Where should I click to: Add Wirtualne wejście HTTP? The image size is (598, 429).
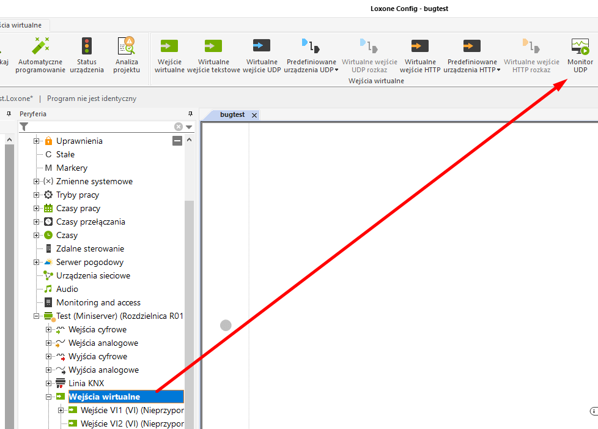pyautogui.click(x=420, y=47)
